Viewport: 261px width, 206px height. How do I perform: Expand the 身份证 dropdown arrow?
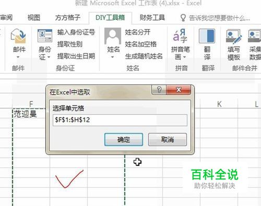(49, 57)
